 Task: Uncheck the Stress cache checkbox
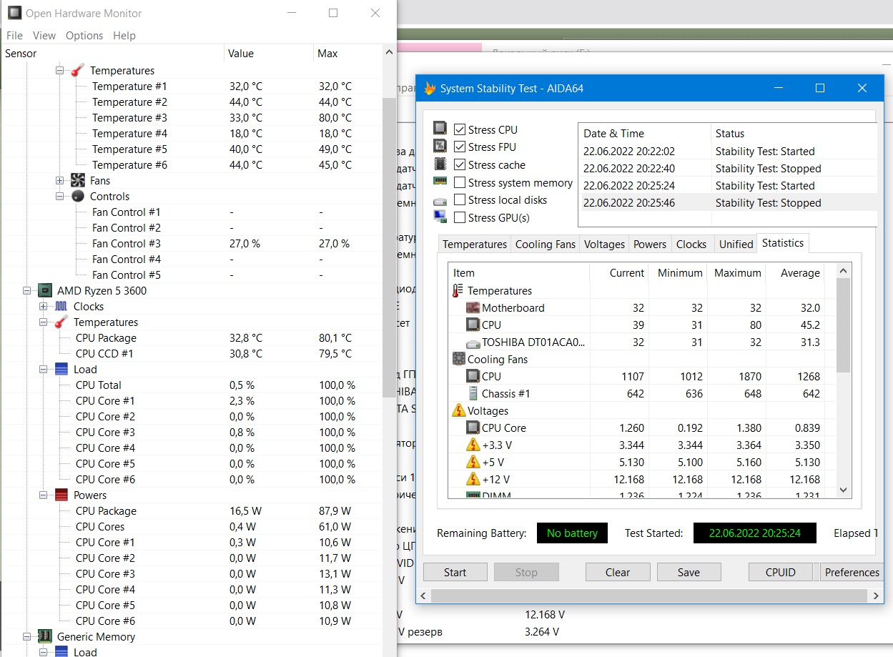pyautogui.click(x=460, y=164)
